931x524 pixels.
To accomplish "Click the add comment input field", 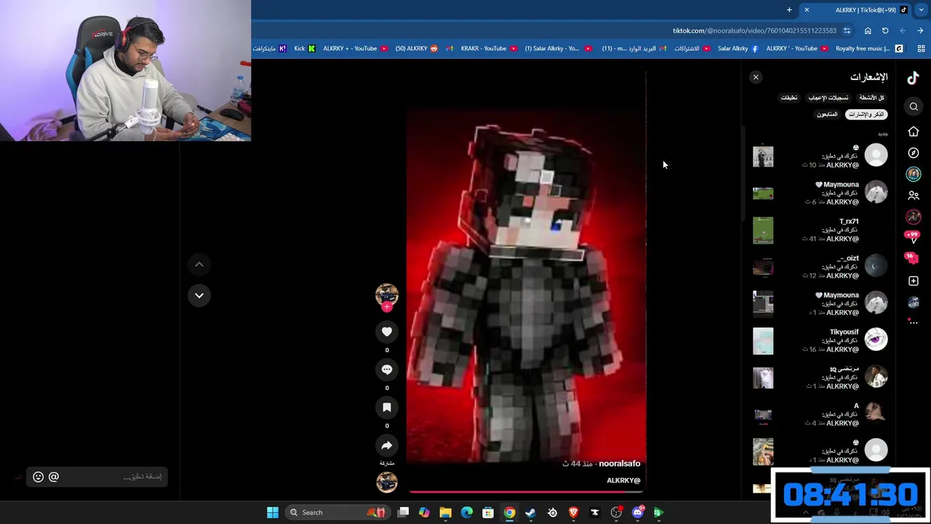I will (97, 477).
